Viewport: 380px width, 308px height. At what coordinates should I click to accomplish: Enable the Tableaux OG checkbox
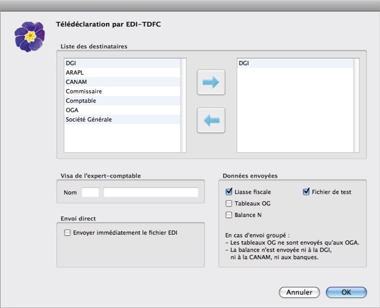click(x=229, y=203)
